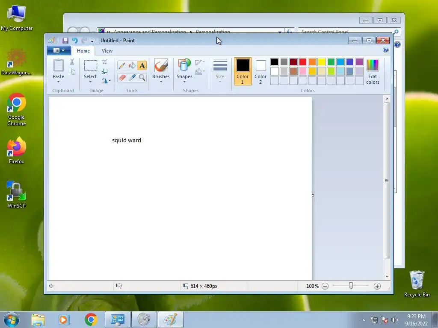Open the shape Outline dropdown
The image size is (438, 328).
click(199, 62)
